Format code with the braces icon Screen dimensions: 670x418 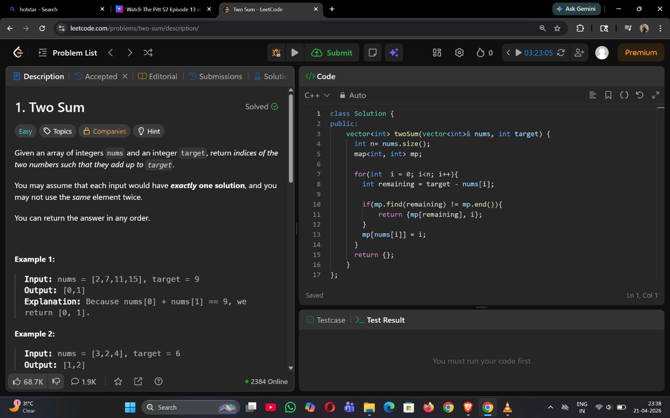click(x=624, y=95)
